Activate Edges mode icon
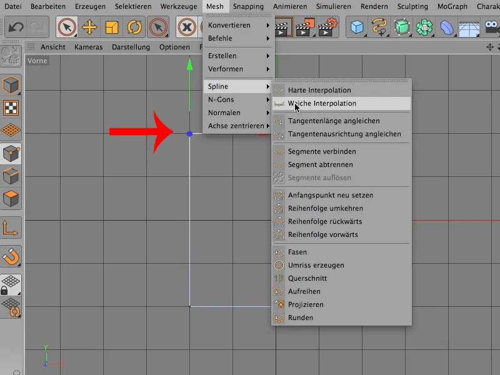500x375 pixels. point(11,176)
